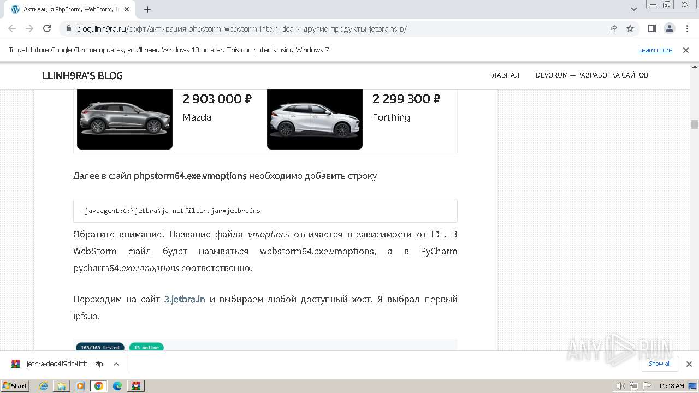
Task: Open the Mazda car ad image
Action: point(125,119)
